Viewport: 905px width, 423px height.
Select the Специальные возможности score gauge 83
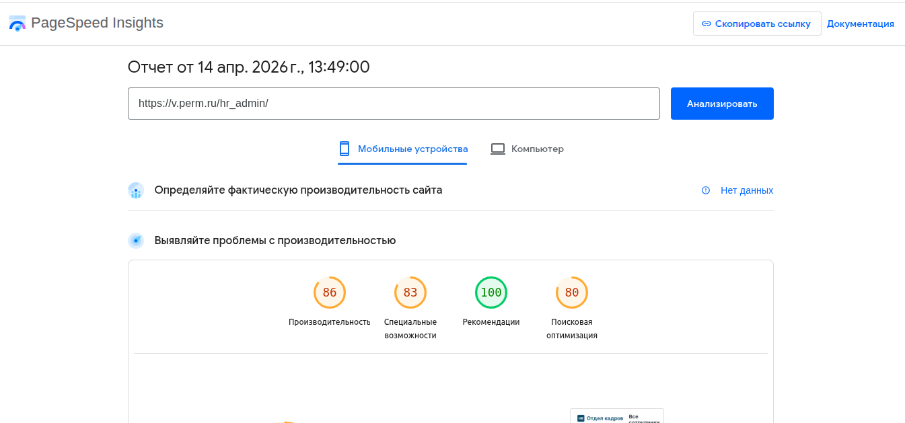(410, 293)
